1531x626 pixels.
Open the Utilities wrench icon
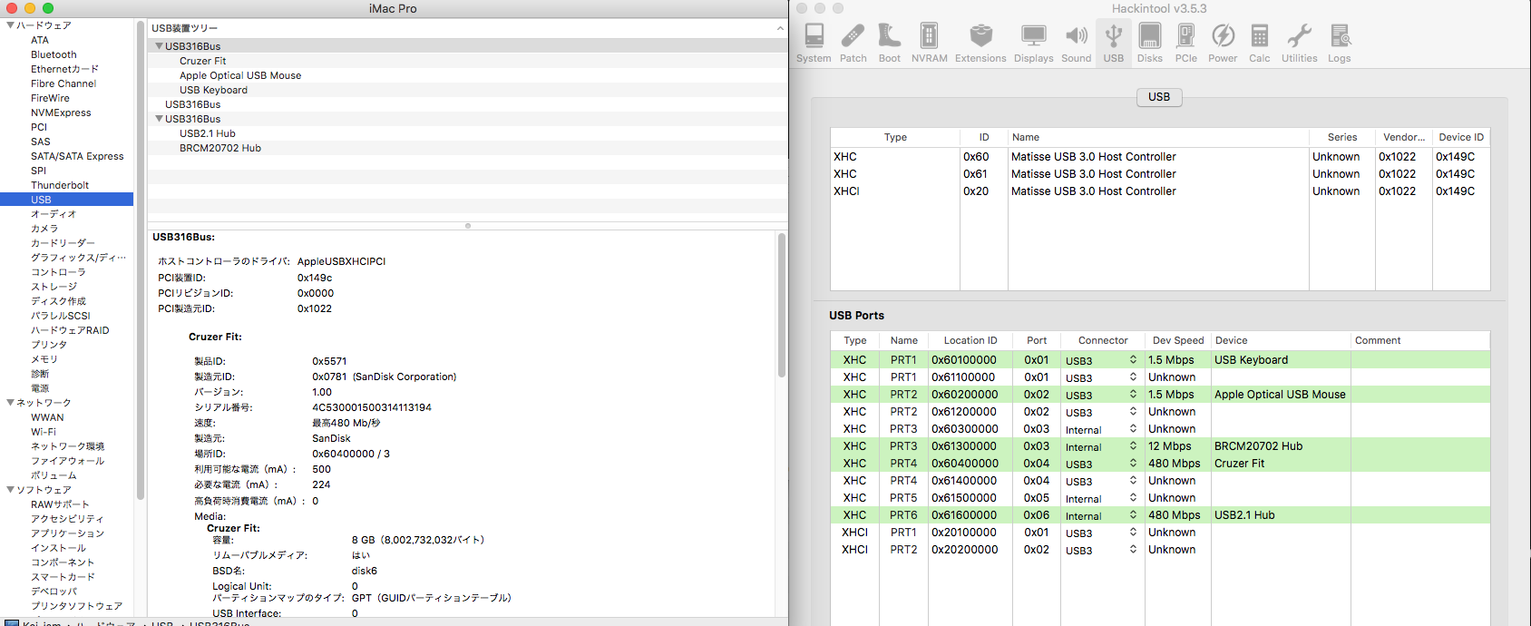point(1299,43)
